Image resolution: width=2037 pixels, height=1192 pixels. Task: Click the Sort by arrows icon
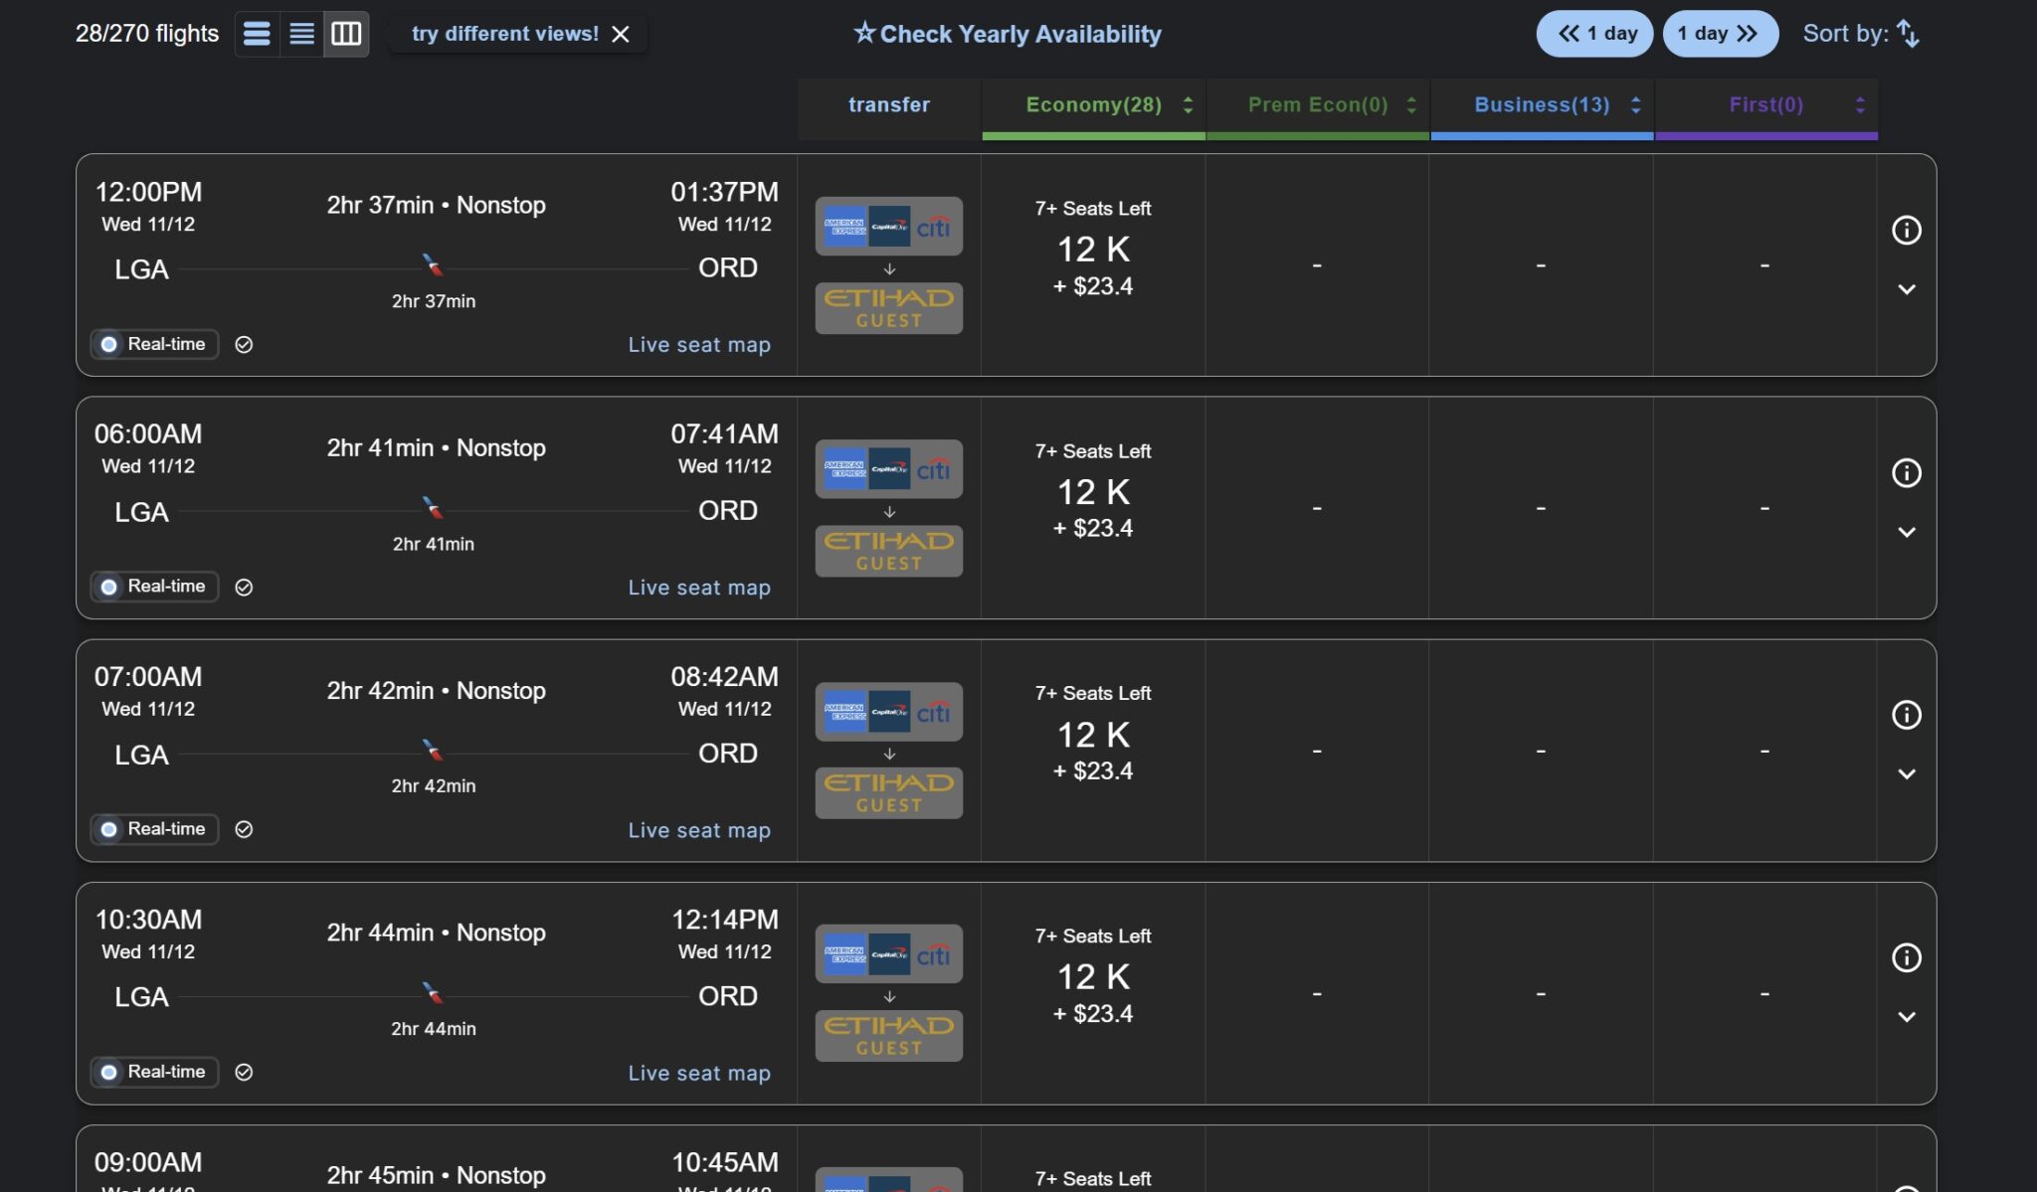click(1908, 34)
